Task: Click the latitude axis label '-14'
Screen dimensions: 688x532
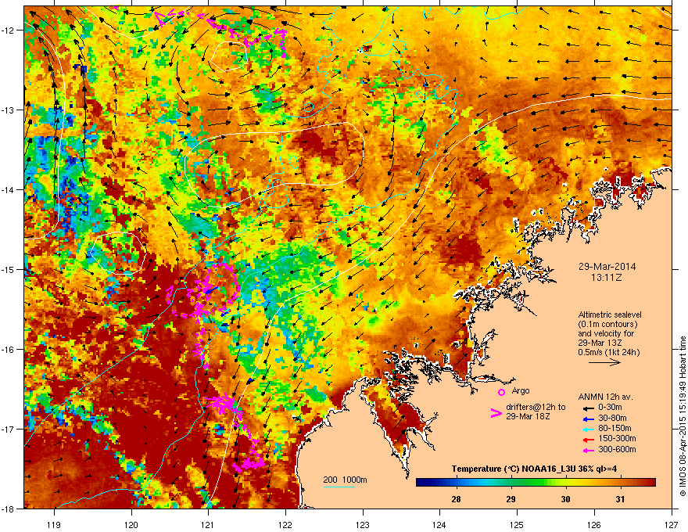Action: pos(9,190)
